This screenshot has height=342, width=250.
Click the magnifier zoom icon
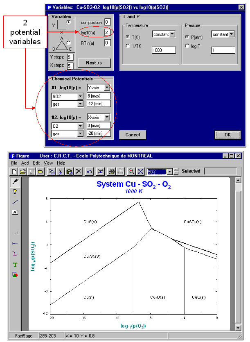coord(132,172)
